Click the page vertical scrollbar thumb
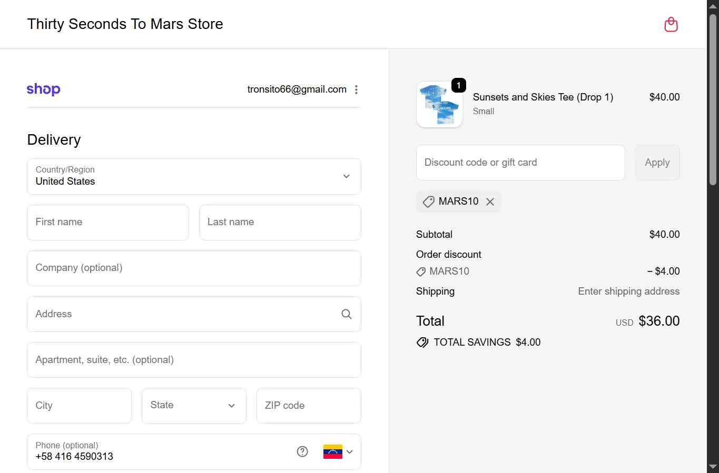 coord(713,100)
